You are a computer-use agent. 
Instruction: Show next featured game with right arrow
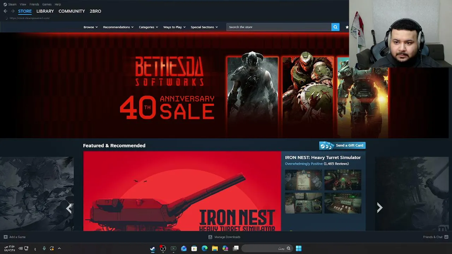click(380, 208)
